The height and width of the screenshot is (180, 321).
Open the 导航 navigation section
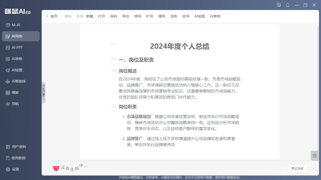(21, 104)
